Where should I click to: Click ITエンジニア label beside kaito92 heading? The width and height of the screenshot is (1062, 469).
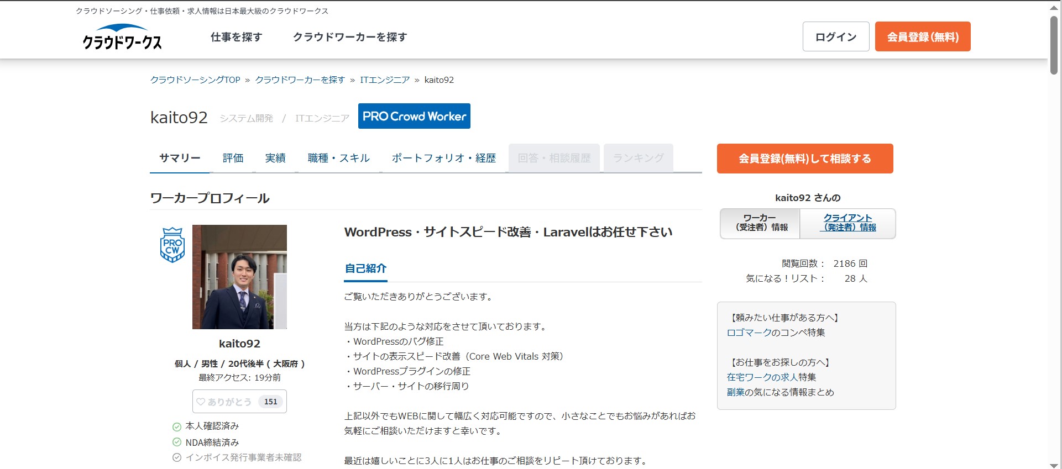point(322,118)
